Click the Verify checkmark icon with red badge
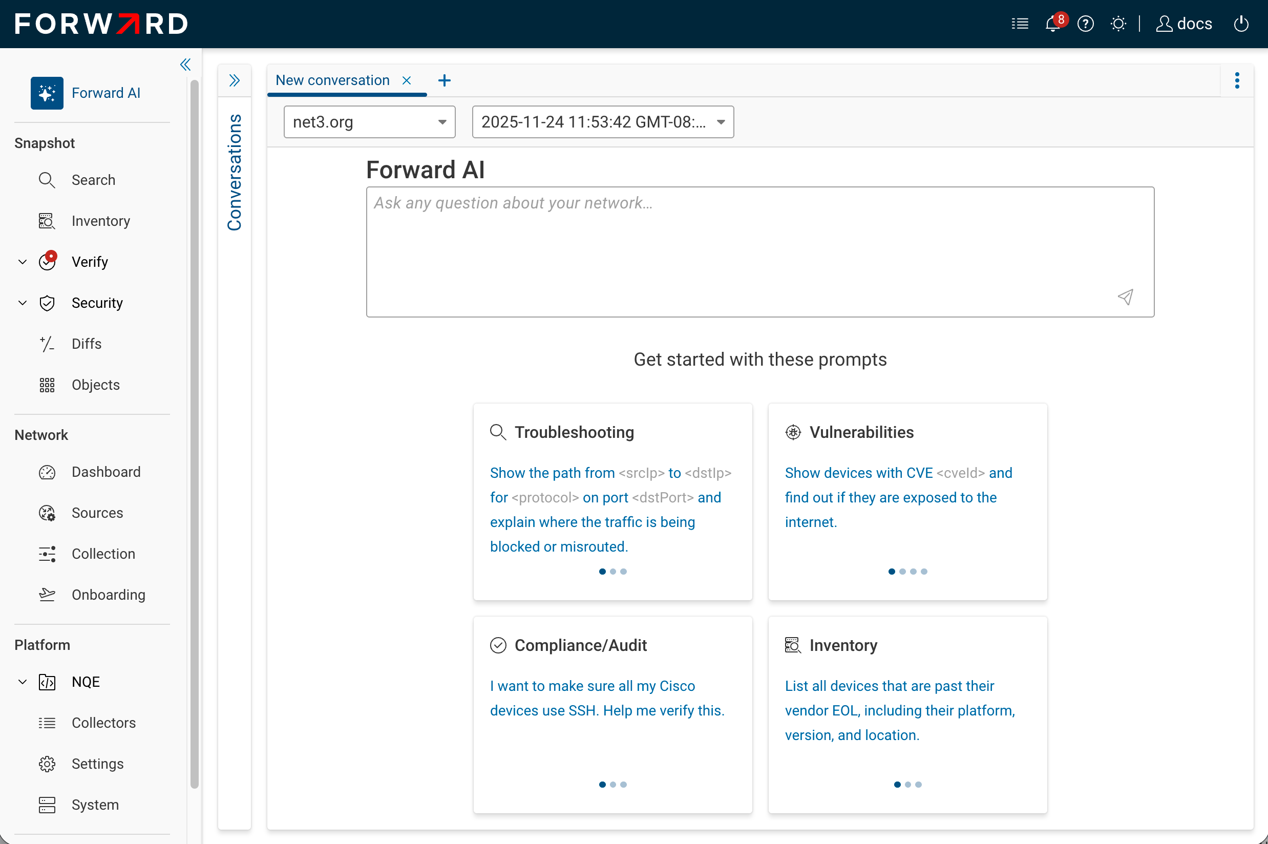The width and height of the screenshot is (1268, 844). click(x=47, y=262)
